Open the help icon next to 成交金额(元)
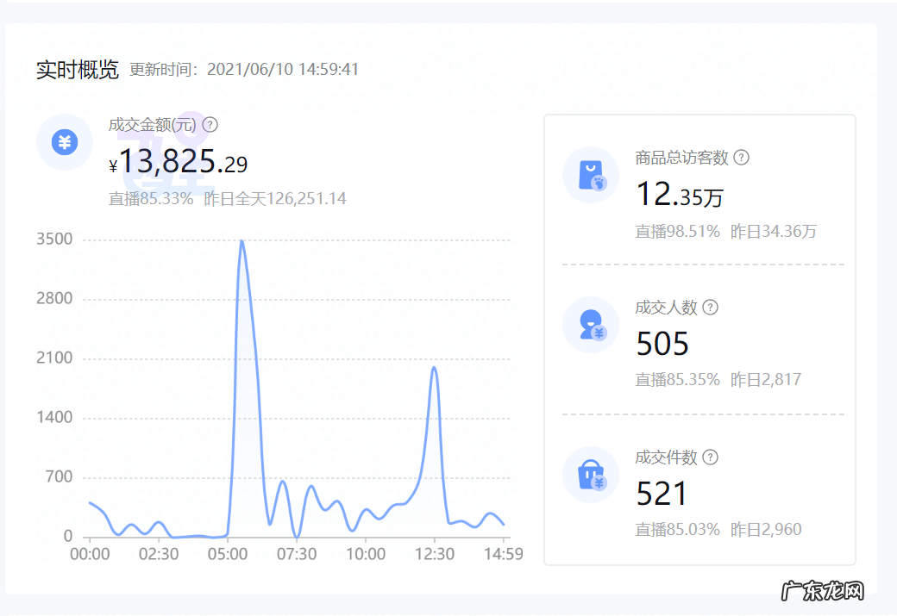 click(x=211, y=124)
